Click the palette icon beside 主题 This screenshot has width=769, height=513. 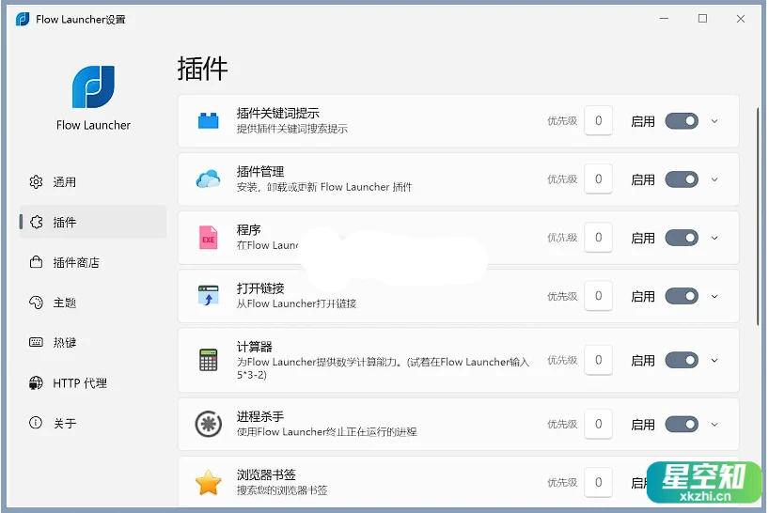36,303
